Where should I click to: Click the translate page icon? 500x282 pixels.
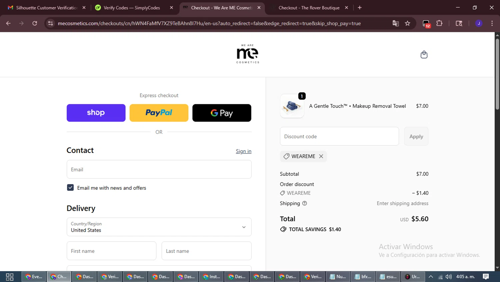[x=396, y=23]
